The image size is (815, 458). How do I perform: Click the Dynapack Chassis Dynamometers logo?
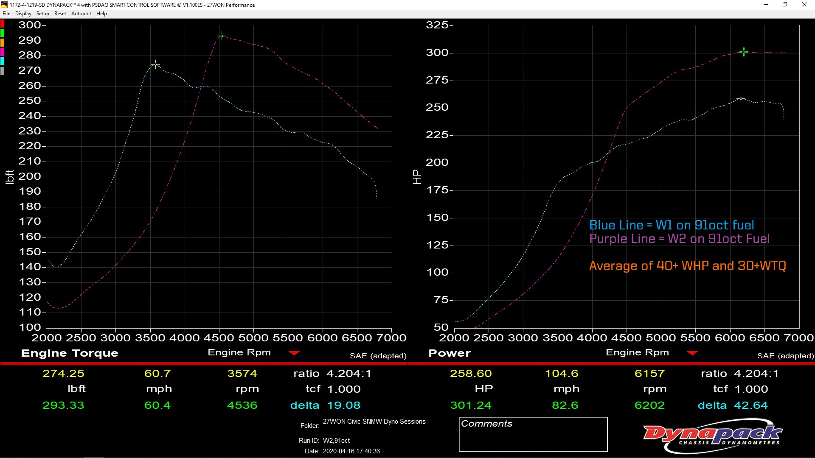713,436
